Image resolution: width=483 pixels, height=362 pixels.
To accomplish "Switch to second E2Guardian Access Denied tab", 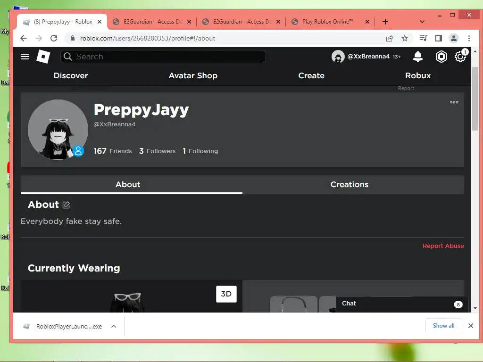I will point(241,22).
